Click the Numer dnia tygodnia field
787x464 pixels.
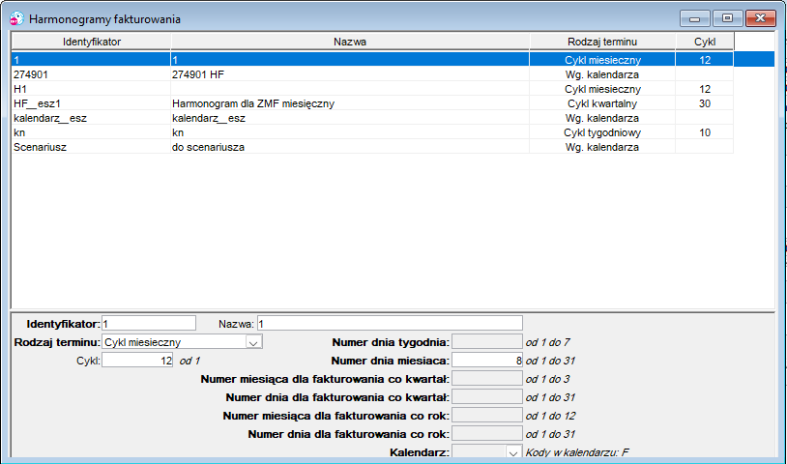(487, 341)
